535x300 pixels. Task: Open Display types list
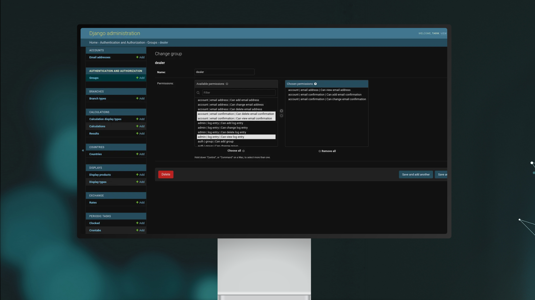click(x=98, y=182)
